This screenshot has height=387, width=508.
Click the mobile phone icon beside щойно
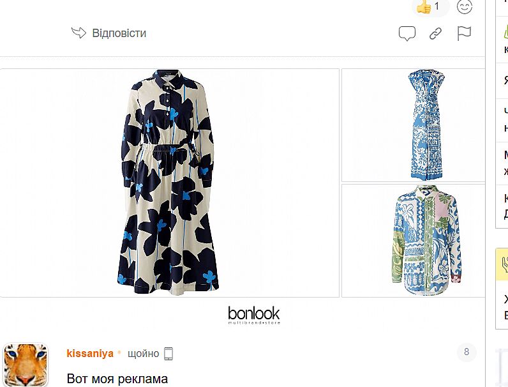pyautogui.click(x=168, y=353)
